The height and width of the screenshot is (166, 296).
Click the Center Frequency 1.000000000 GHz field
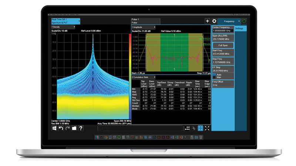(223, 29)
